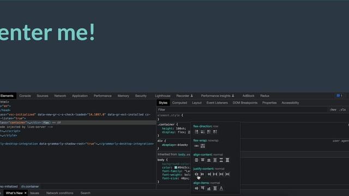This screenshot has width=349, height=196.
Task: Set flex-direction to column icon
Action: tap(202, 132)
